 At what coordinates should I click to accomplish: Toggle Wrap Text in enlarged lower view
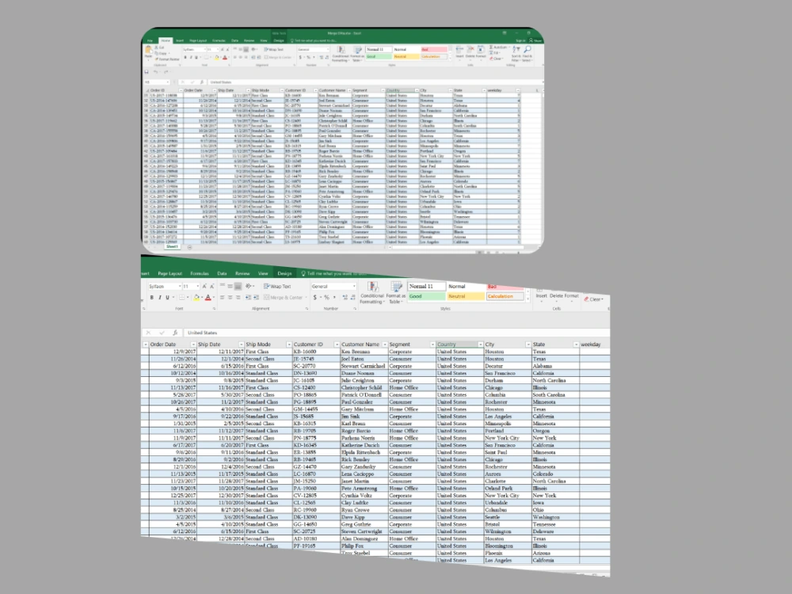(277, 287)
